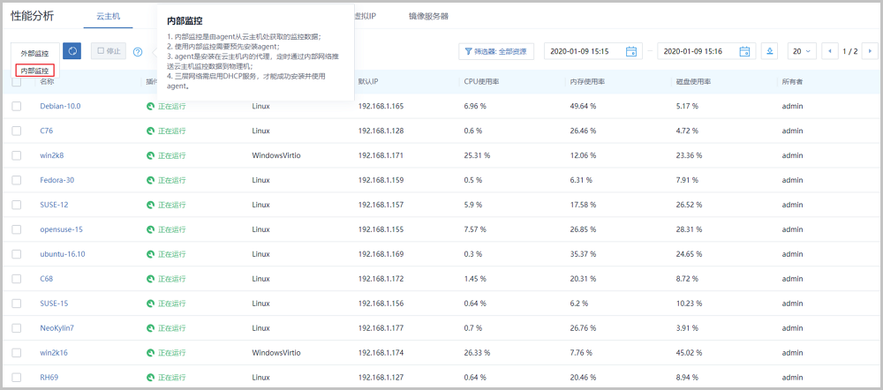Screen dimensions: 883x390
Task: Tick the checkbox for ubuntu-16.10
Action: (17, 254)
